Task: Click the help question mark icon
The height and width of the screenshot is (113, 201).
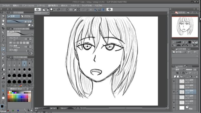Action: (x=109, y=9)
